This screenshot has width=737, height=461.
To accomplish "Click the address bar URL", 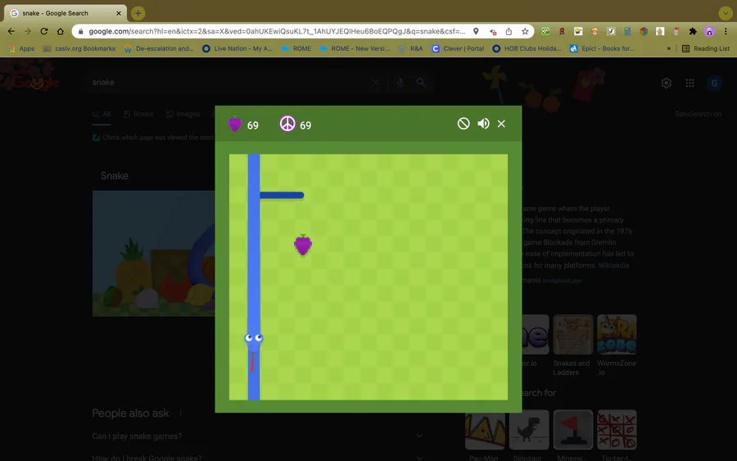I will click(x=277, y=31).
